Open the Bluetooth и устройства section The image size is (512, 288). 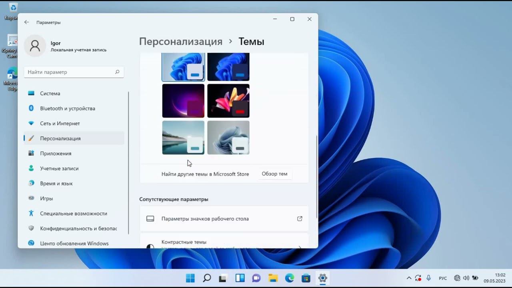tap(67, 108)
